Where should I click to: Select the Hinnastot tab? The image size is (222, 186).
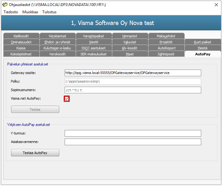130,36
